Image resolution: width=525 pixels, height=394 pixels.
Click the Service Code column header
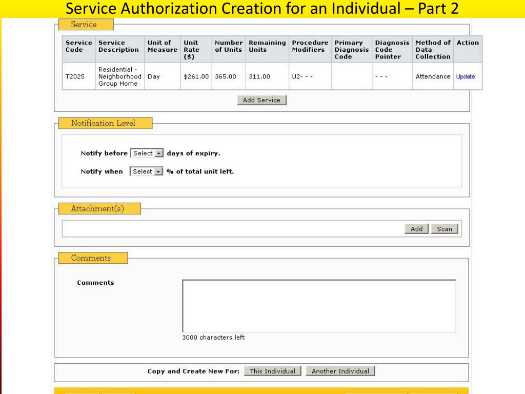[x=78, y=47]
